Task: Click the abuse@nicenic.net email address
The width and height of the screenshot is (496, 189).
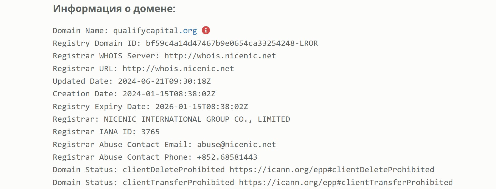Action: pos(237,144)
